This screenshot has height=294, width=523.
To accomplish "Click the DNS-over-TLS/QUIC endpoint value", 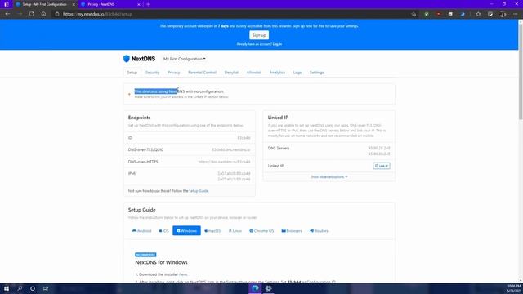I will [230, 149].
